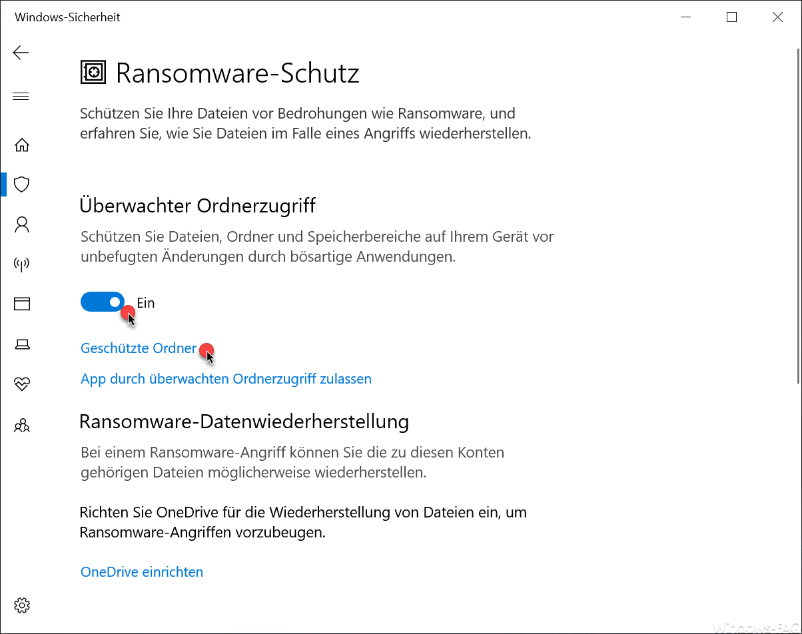Viewport: 802px width, 634px height.
Task: Click the Überwachter Ordnerzugriff section heading
Action: coord(198,205)
